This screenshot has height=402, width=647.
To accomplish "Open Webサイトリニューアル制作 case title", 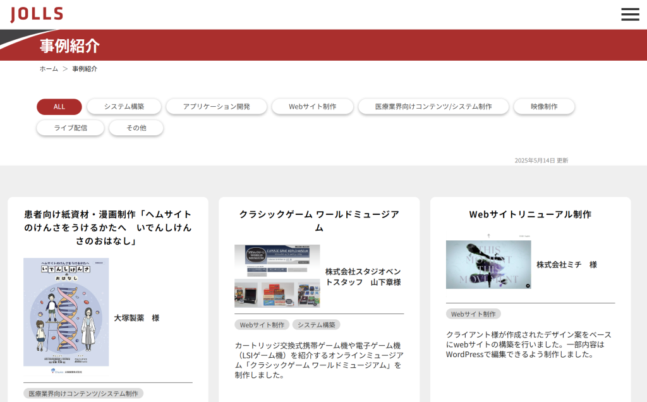I will [530, 214].
